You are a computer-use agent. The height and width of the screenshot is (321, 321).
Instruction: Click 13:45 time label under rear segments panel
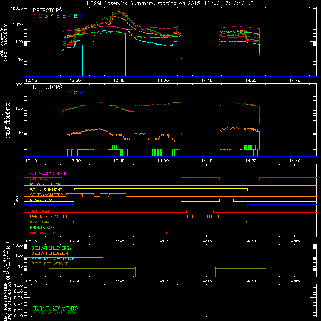[x=119, y=161]
